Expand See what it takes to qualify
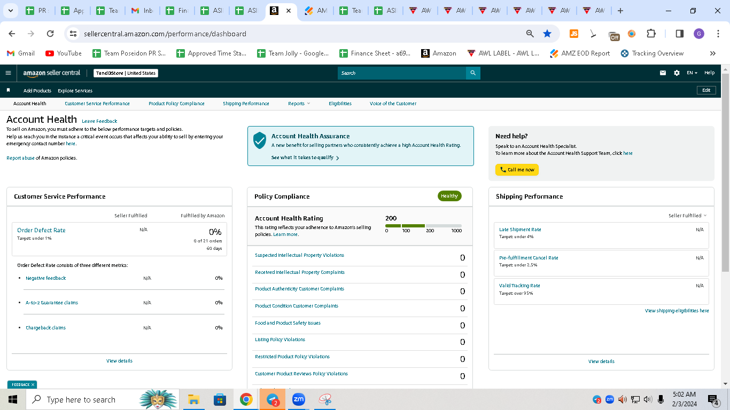Screen dimensions: 730x410 click(x=305, y=157)
